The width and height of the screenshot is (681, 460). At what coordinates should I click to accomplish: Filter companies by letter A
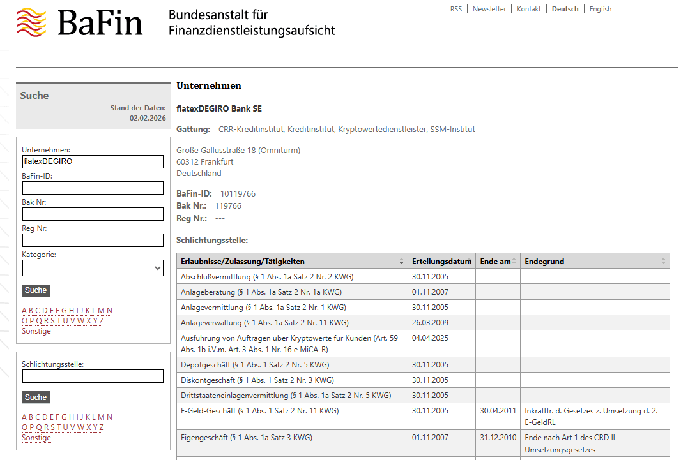pos(24,311)
